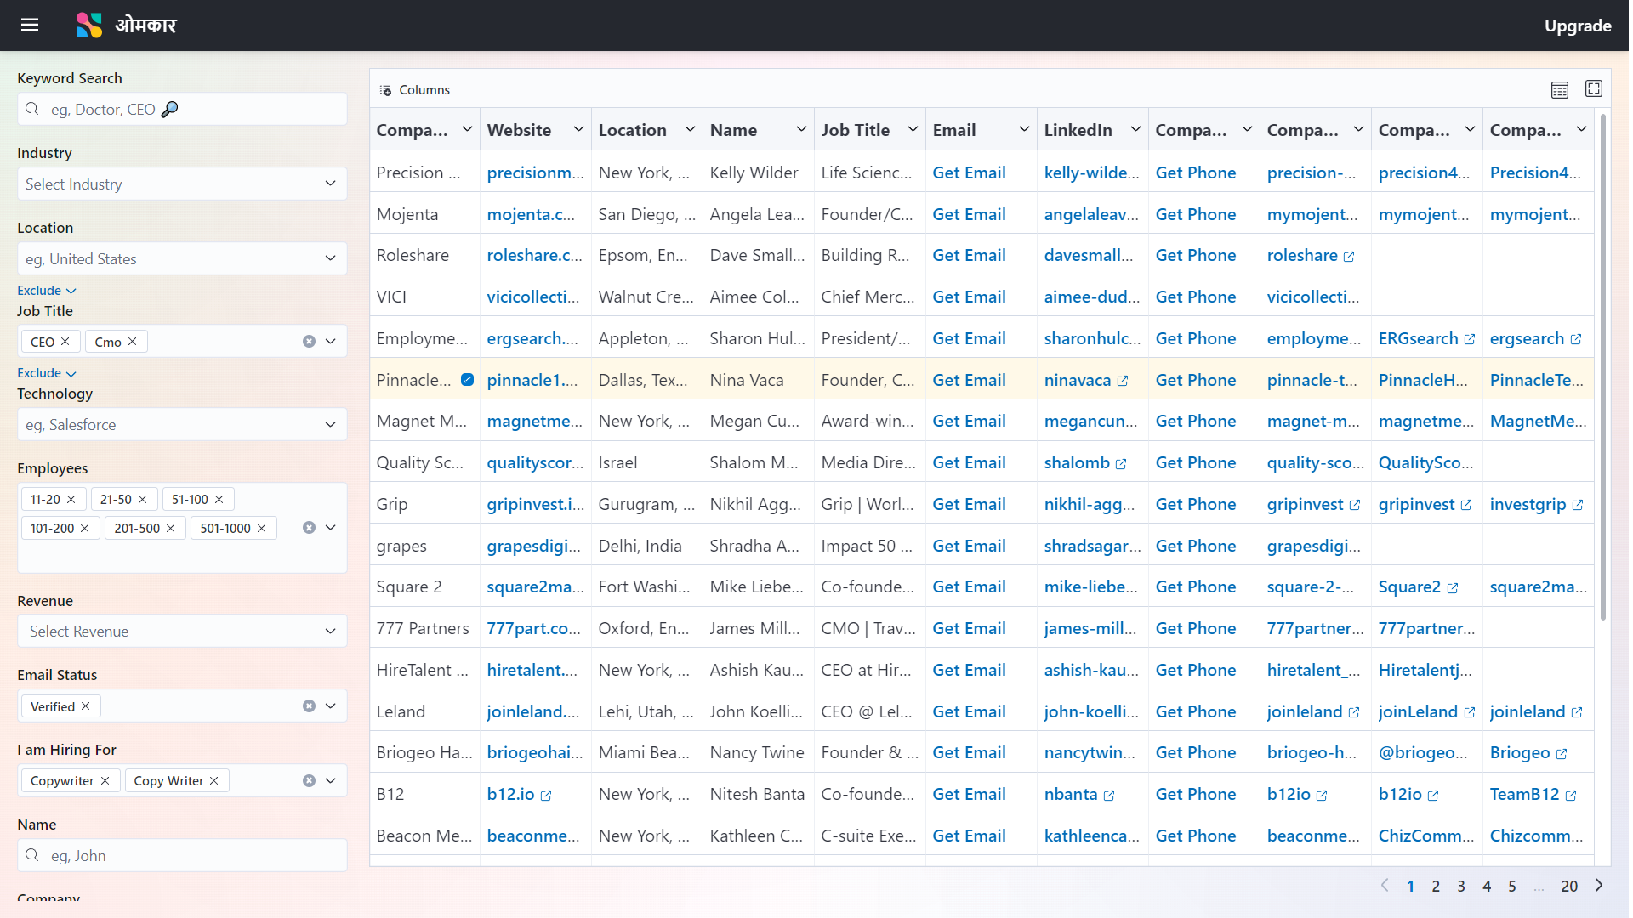Open the Revenue dropdown

point(182,631)
